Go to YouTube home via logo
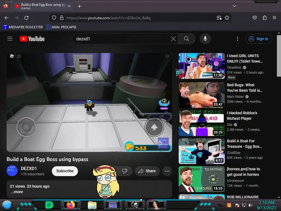Screen dimensions: 281x211 (x=32, y=39)
